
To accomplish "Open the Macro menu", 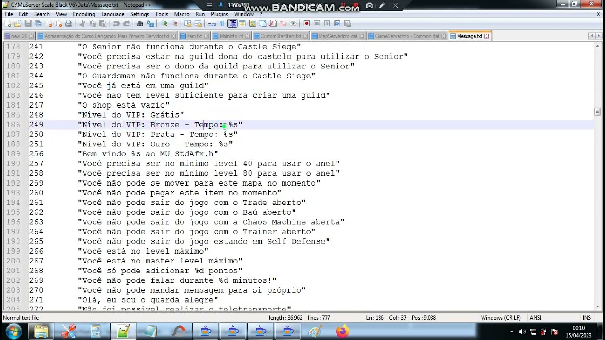I will 181,14.
